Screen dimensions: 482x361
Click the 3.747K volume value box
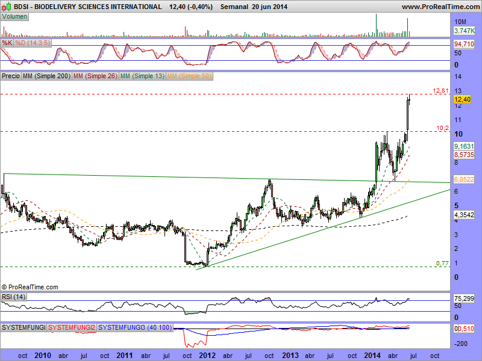[464, 31]
